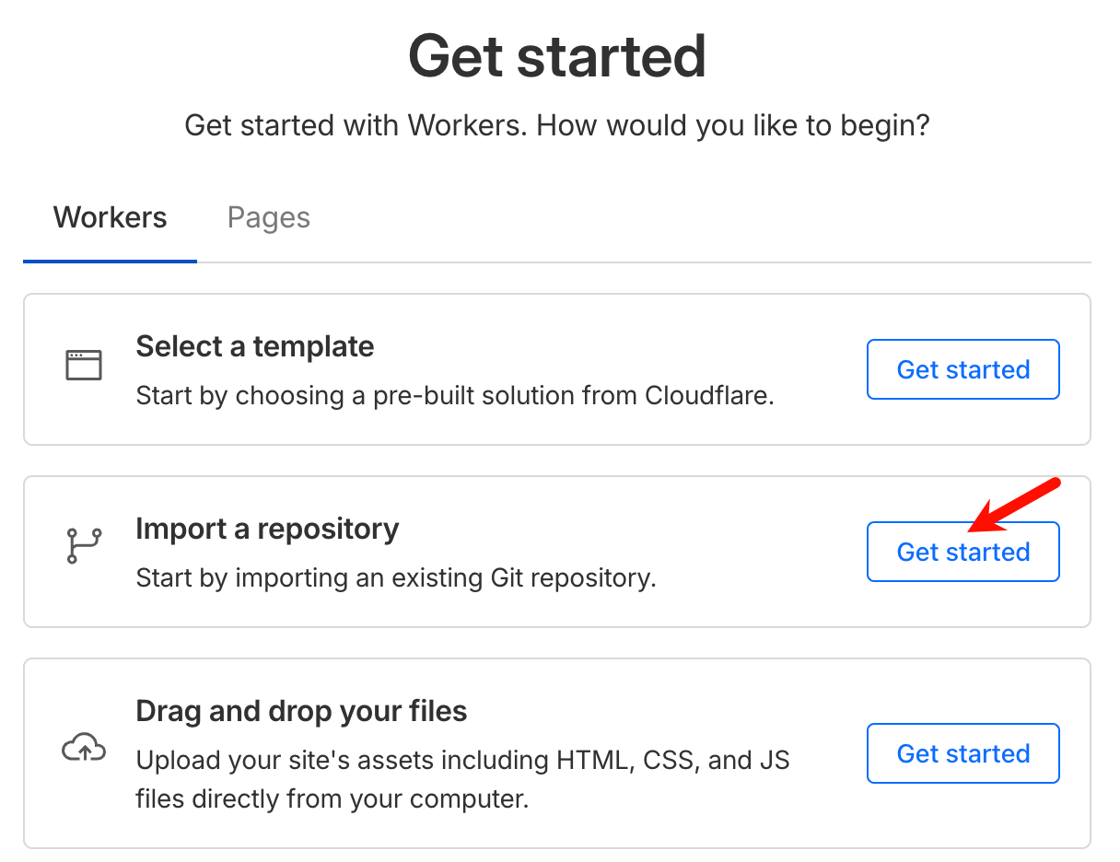
Task: Click the large "Get started" page heading
Action: (x=557, y=56)
